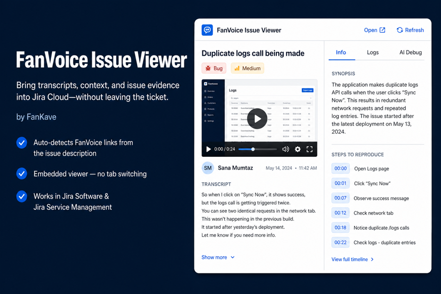Click the 'FanVoice Issue Viewer' panel header title

(249, 30)
